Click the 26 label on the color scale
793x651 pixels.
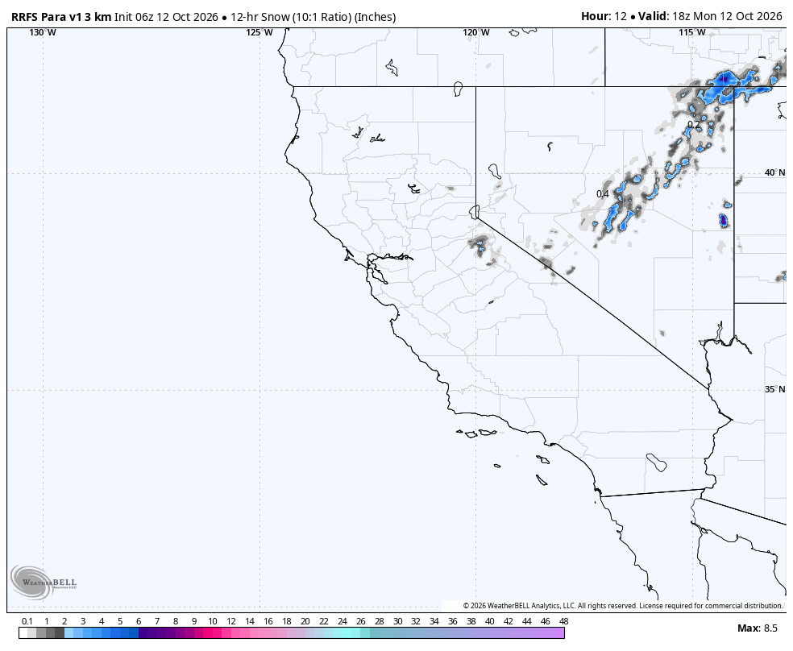(360, 622)
